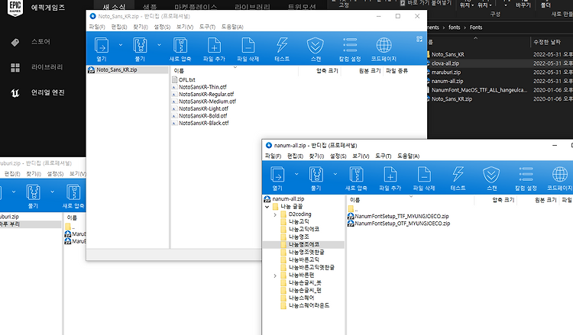Viewport: 573px width, 335px height.
Task: Open Find (찾기) menu in nanum-all.zip window
Action: (316, 156)
